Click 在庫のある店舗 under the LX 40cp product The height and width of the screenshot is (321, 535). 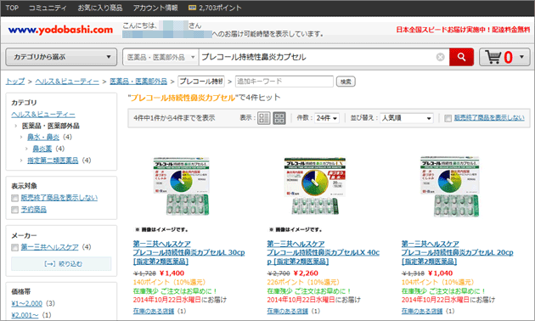(x=288, y=311)
